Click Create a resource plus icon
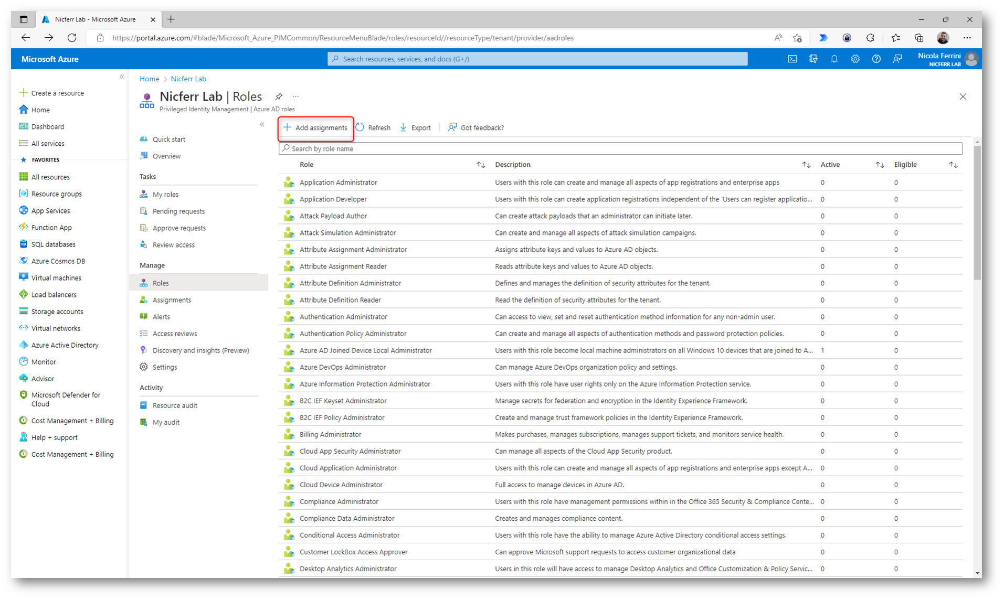The height and width of the screenshot is (600, 1004). pos(23,93)
